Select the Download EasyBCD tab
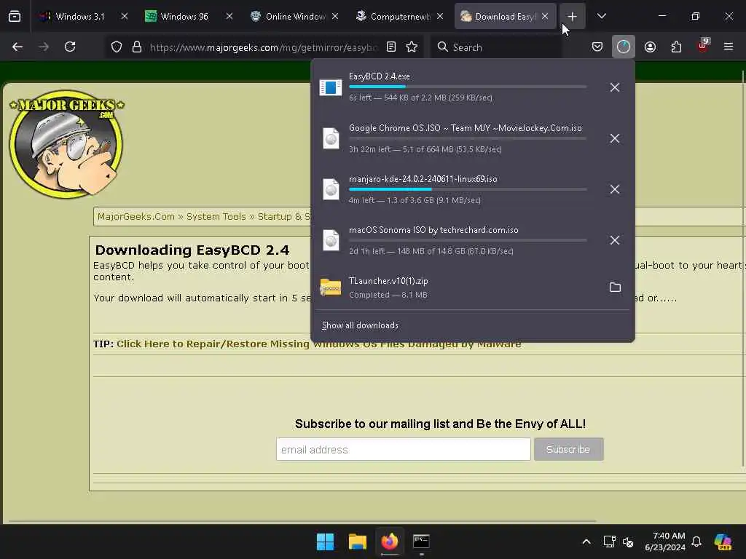This screenshot has width=746, height=559. point(505,16)
